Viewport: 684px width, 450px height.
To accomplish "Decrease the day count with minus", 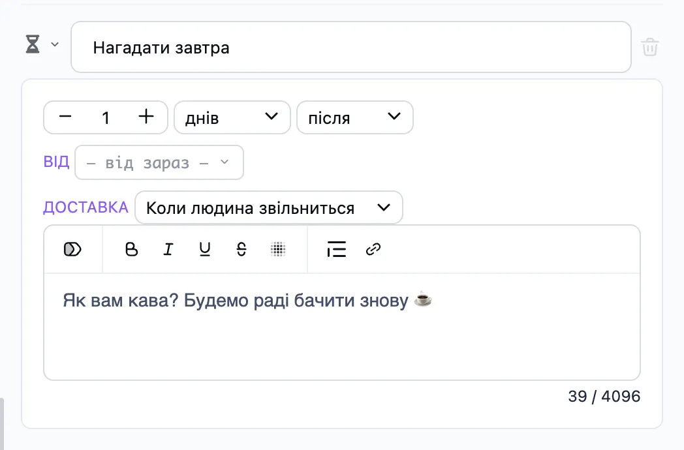I will (65, 117).
